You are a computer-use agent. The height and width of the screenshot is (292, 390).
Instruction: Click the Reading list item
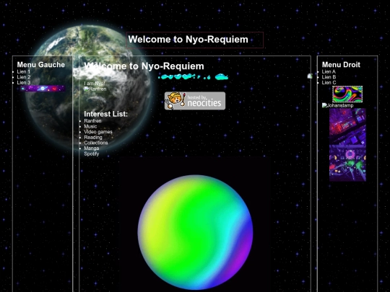[x=93, y=137]
